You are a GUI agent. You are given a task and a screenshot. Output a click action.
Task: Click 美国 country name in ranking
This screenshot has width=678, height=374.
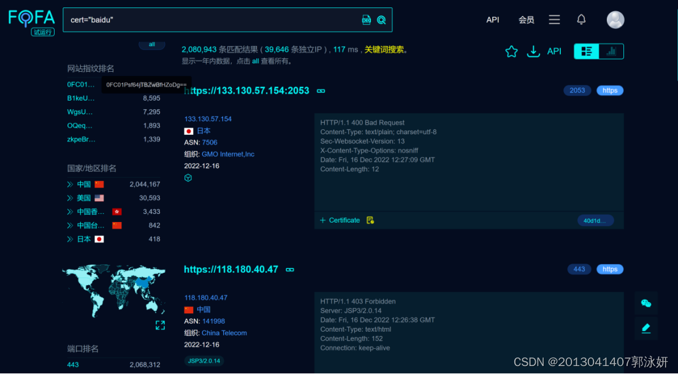click(x=84, y=198)
